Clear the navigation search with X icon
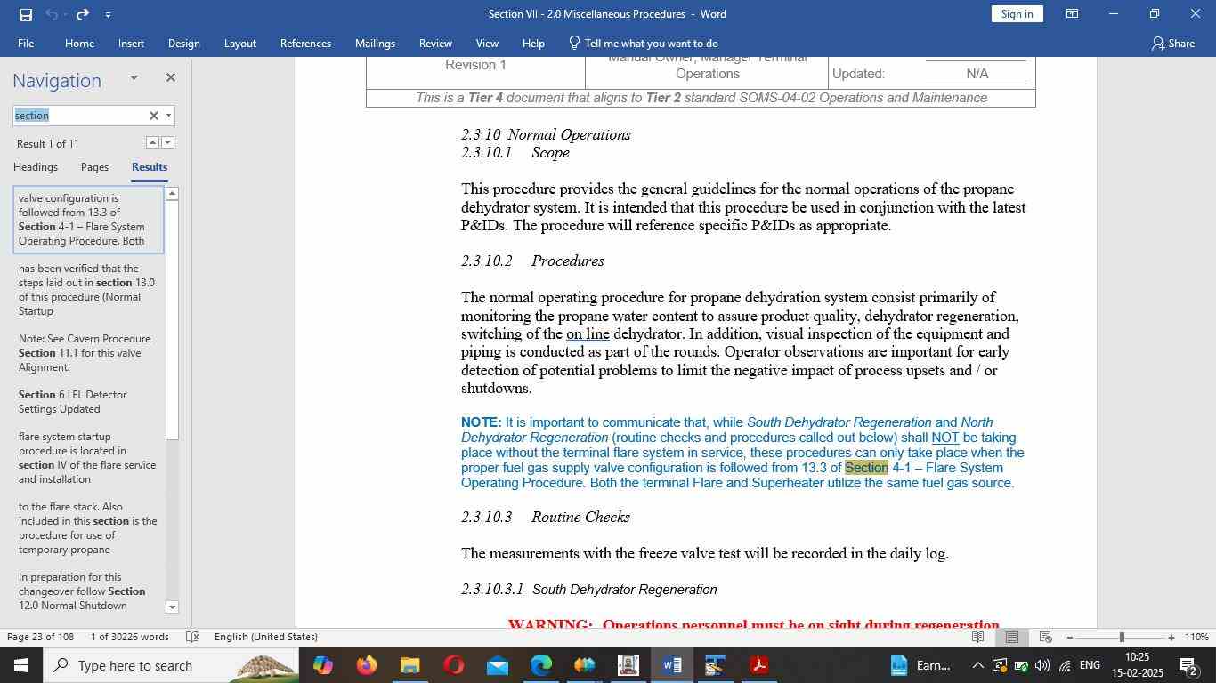 [x=153, y=116]
